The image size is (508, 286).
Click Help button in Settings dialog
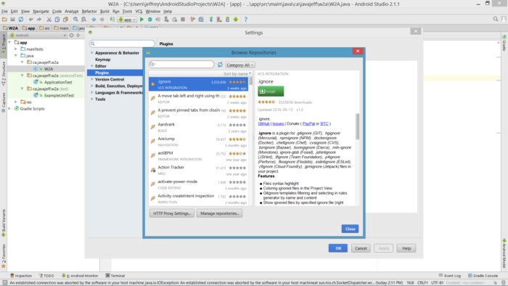[x=406, y=248]
